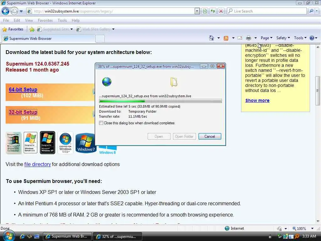Click the file directory link
Image resolution: width=321 pixels, height=241 pixels.
pyautogui.click(x=38, y=164)
